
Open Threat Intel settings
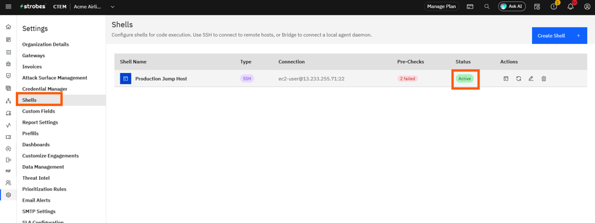tap(36, 178)
